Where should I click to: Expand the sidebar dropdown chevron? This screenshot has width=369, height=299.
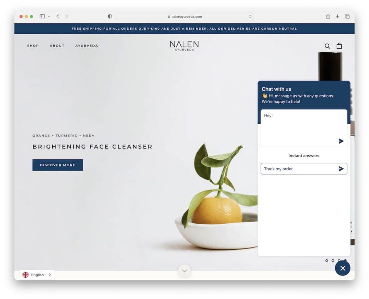coord(49,17)
